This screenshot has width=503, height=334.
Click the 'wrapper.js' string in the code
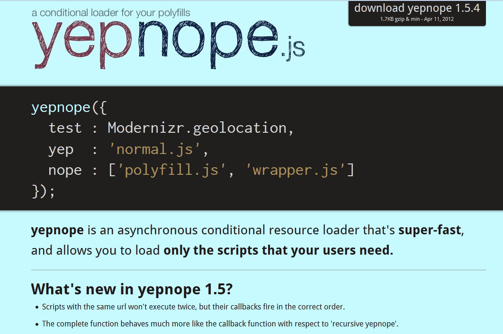[x=295, y=170]
